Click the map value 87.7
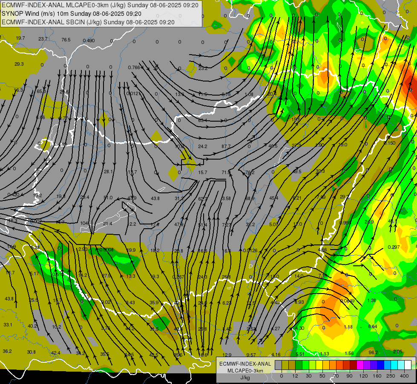Screen dimensions: 417x384 tap(226, 146)
